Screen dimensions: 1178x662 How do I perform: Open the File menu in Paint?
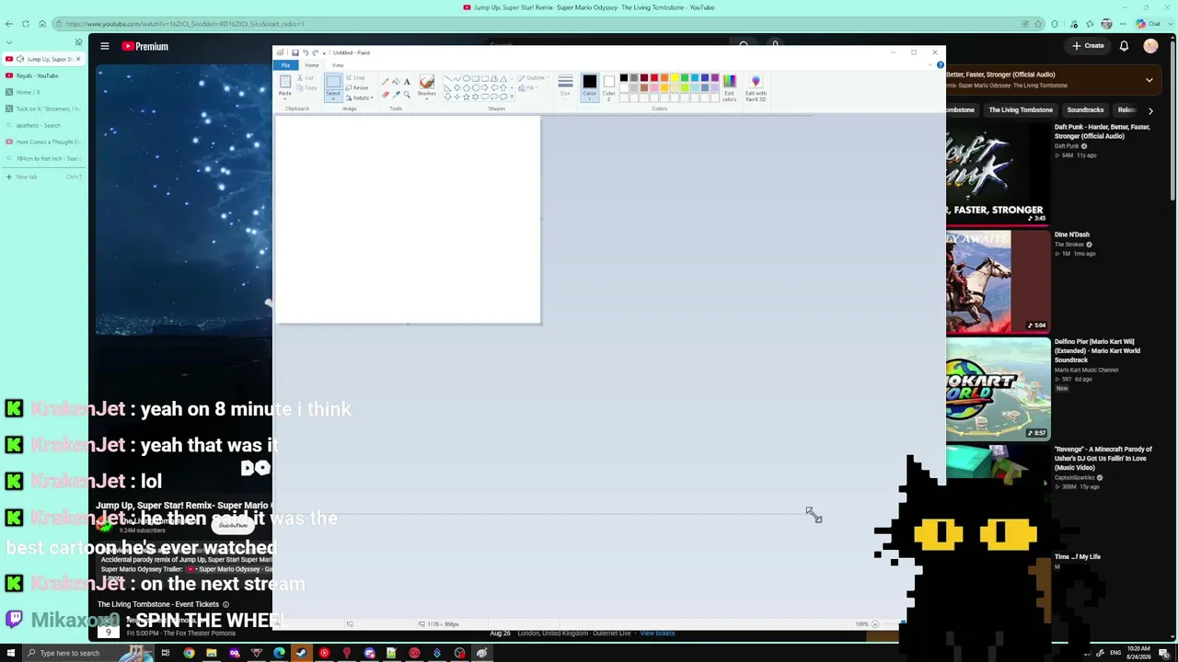(285, 65)
